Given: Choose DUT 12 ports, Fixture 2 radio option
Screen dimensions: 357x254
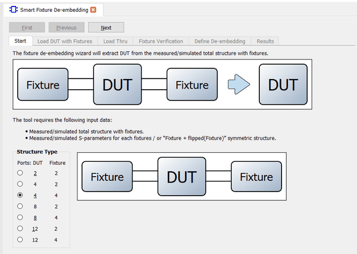Looking at the screenshot, I should (x=20, y=228).
